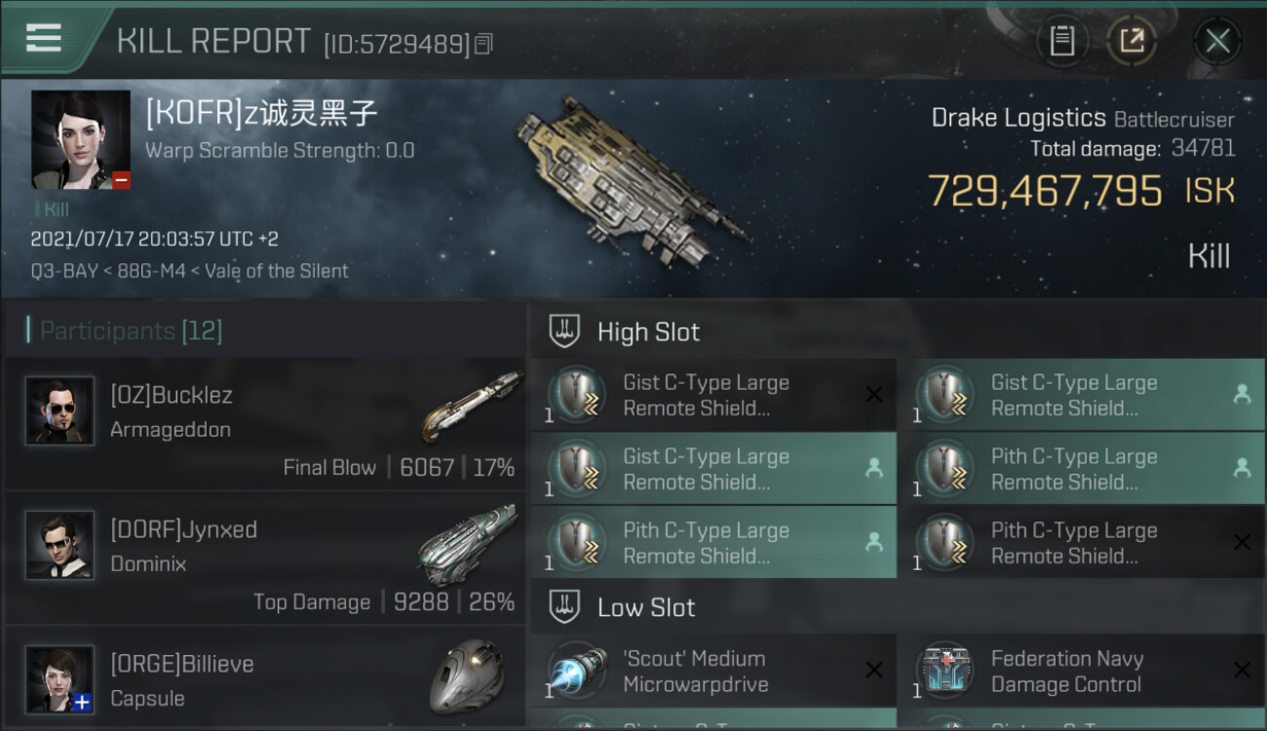Click the Low Slot section icon
This screenshot has width=1267, height=731.
click(x=565, y=607)
